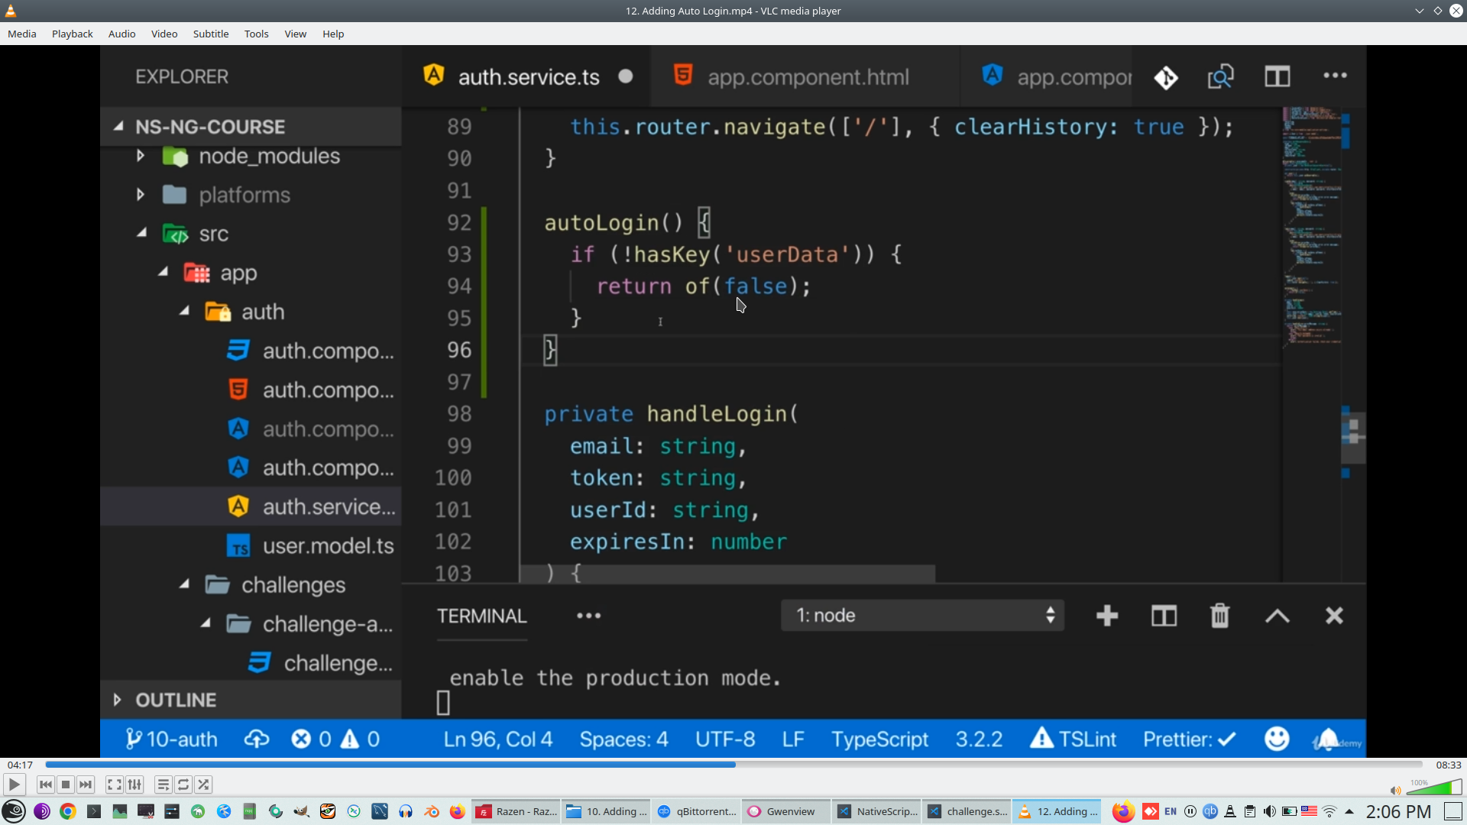Open the Playback menu
Screen dimensions: 1467x825
point(72,34)
